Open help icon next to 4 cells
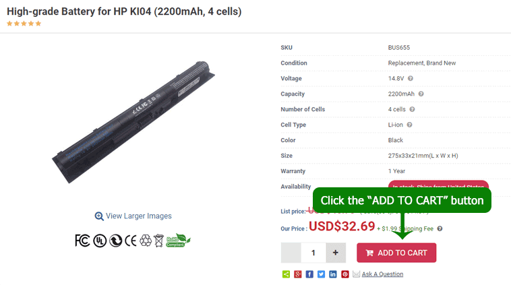511x285 pixels. point(413,109)
